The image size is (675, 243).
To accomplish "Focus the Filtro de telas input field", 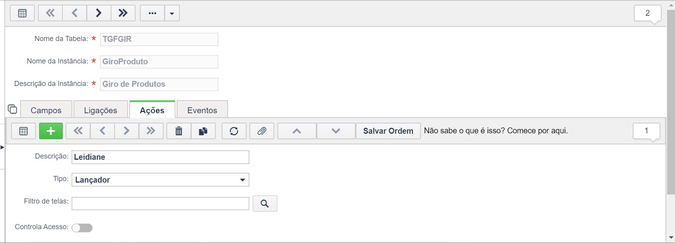I will click(x=160, y=204).
